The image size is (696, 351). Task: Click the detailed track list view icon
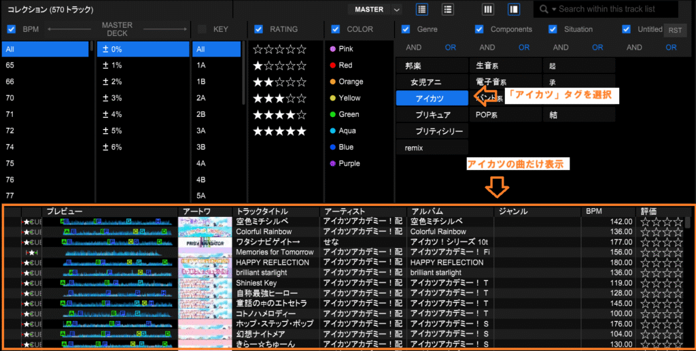[423, 10]
